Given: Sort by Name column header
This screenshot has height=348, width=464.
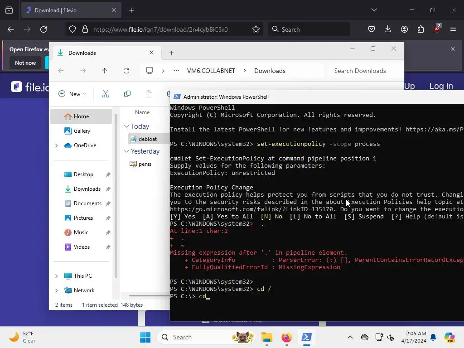Looking at the screenshot, I should tap(142, 112).
